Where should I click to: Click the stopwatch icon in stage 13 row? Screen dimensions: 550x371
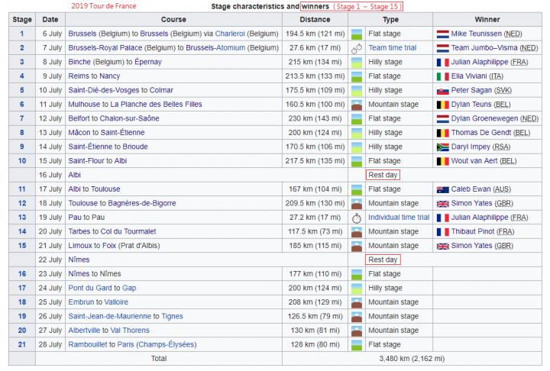click(357, 218)
